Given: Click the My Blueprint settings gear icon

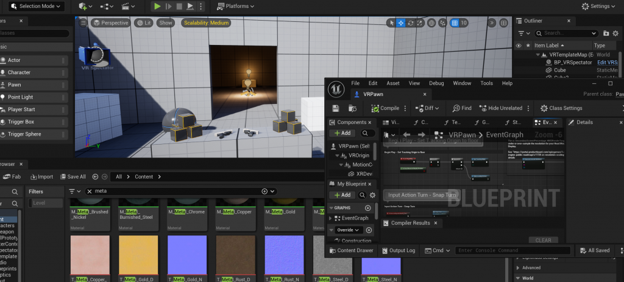Looking at the screenshot, I should (372, 195).
